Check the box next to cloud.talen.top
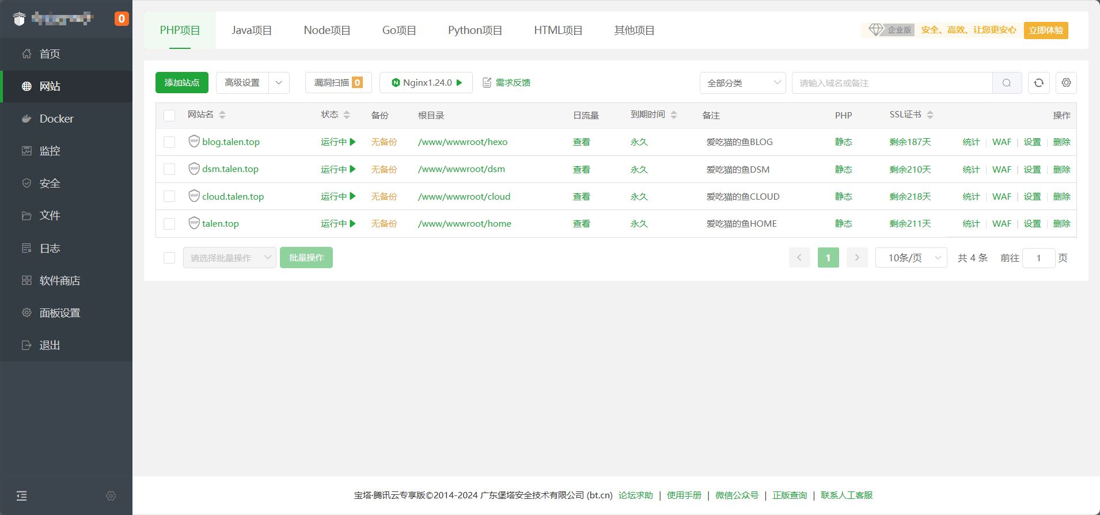 (x=169, y=196)
